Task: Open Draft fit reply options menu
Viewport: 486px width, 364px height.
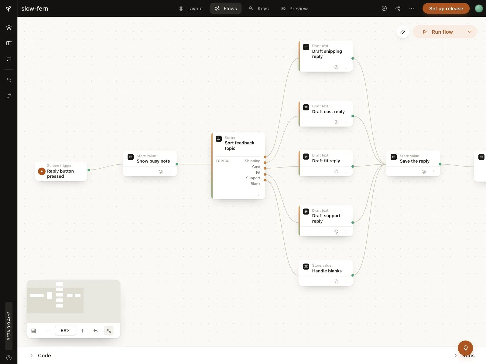Action: pos(346,171)
